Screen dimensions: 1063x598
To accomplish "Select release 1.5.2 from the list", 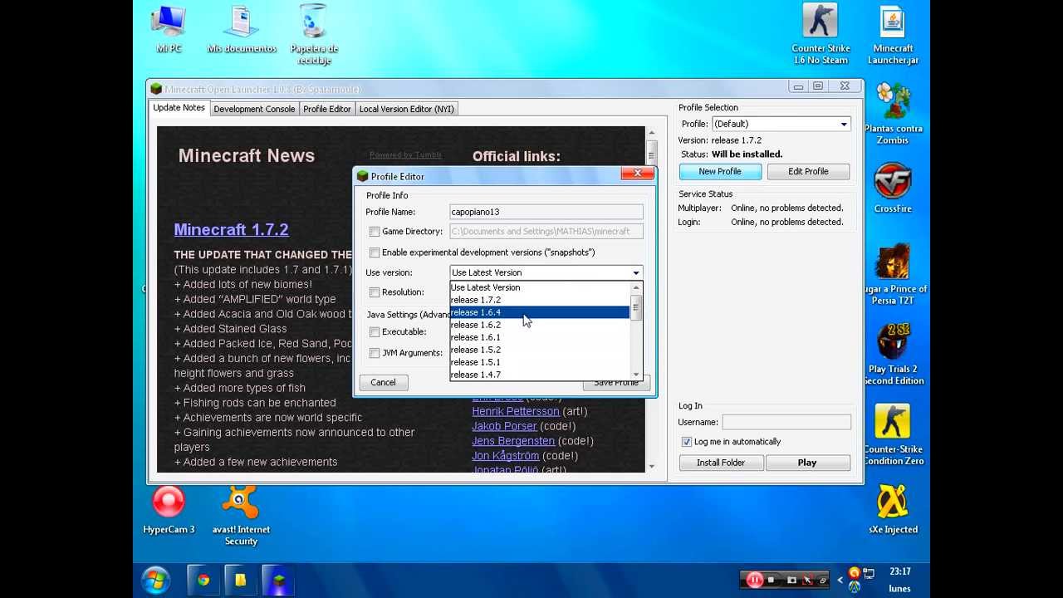I will 540,350.
